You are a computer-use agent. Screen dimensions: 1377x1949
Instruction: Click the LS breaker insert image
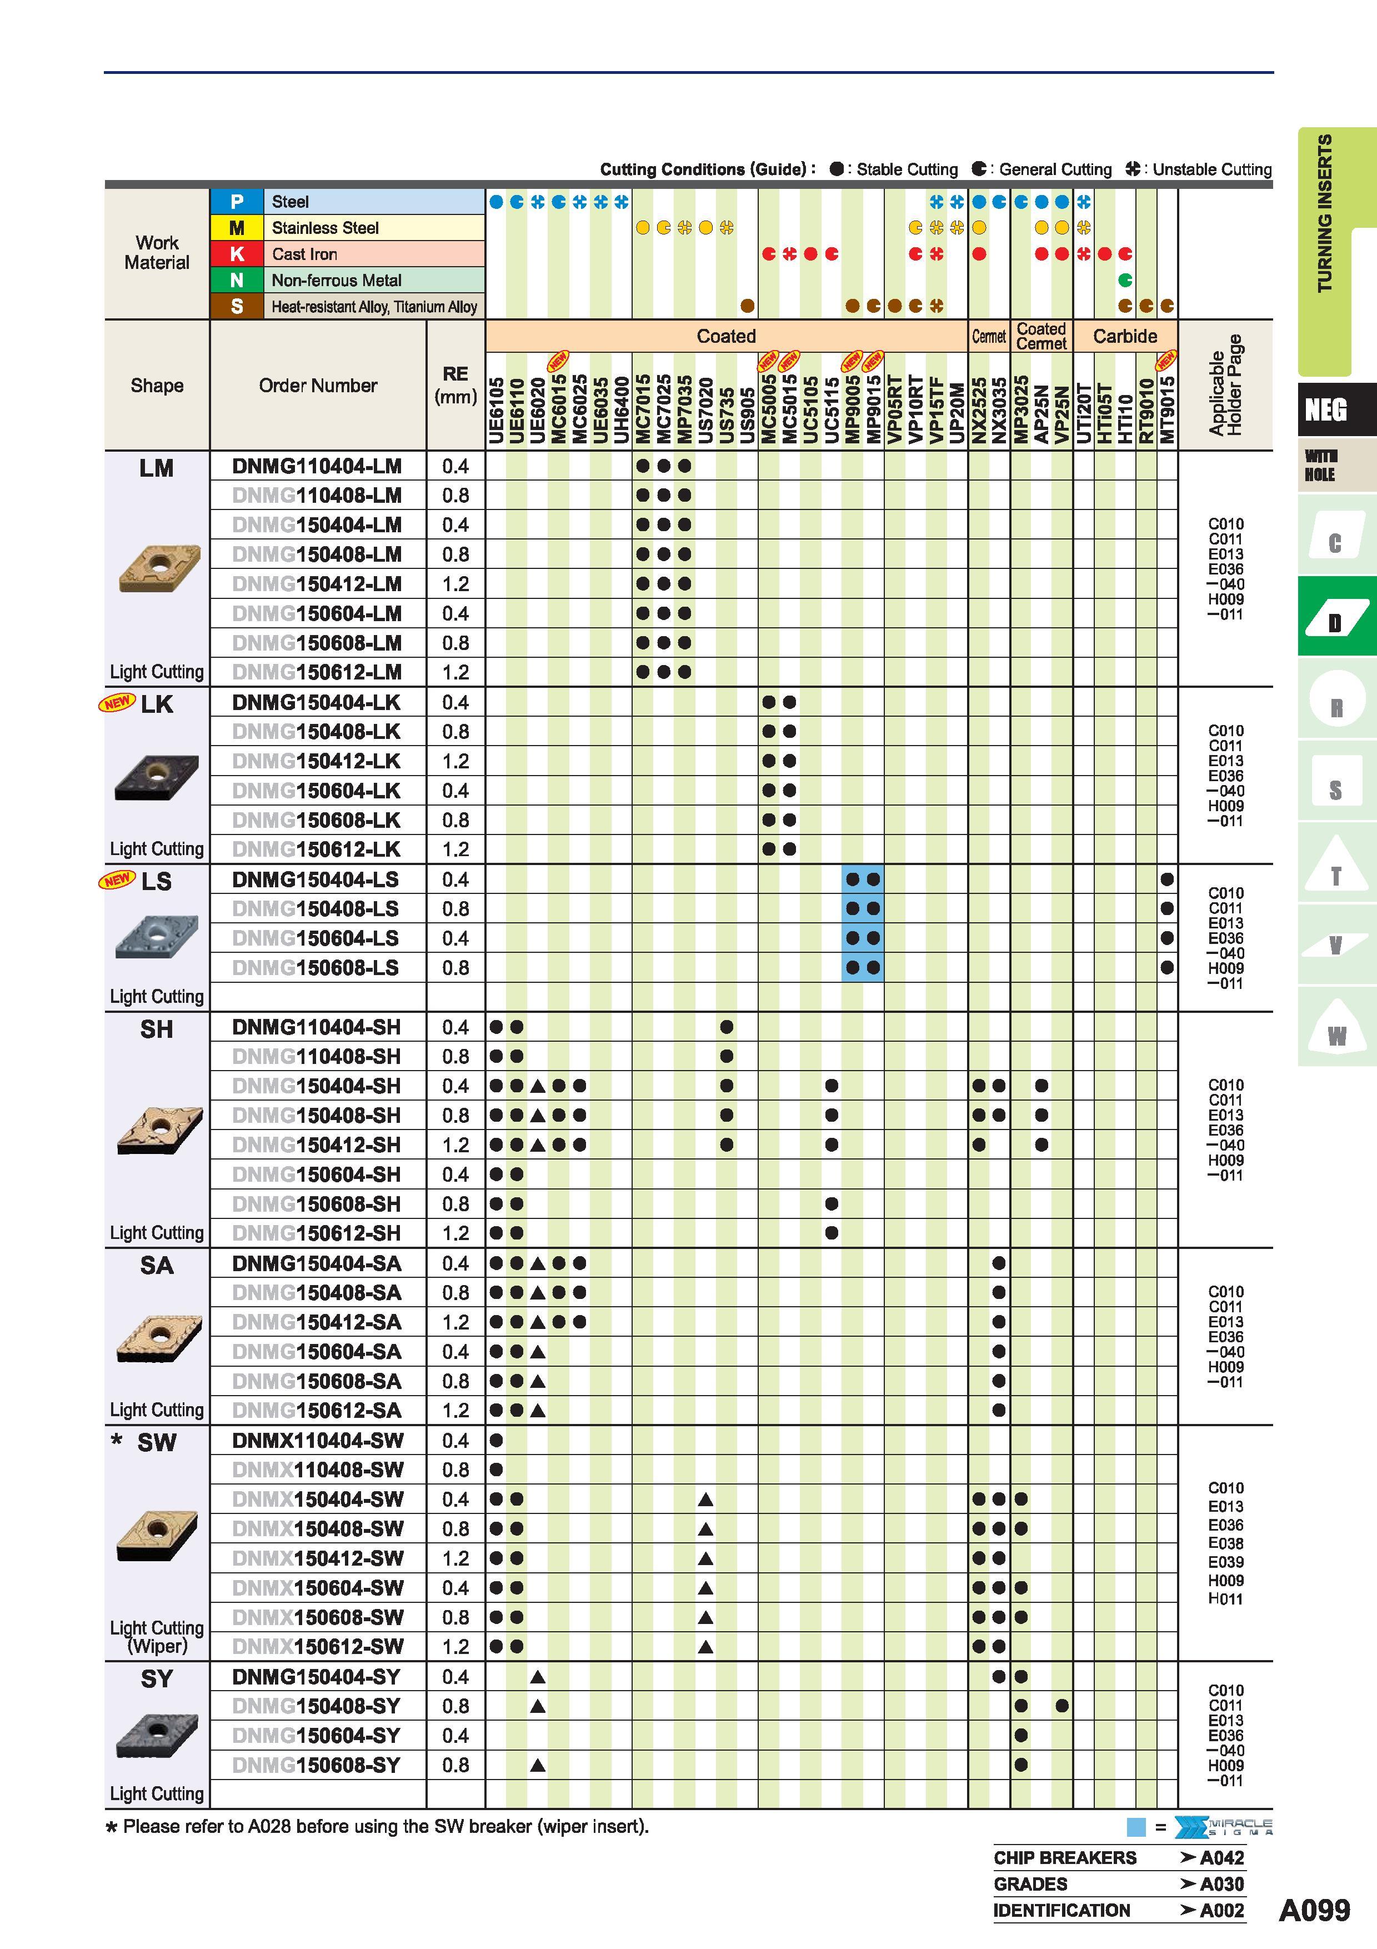[156, 936]
